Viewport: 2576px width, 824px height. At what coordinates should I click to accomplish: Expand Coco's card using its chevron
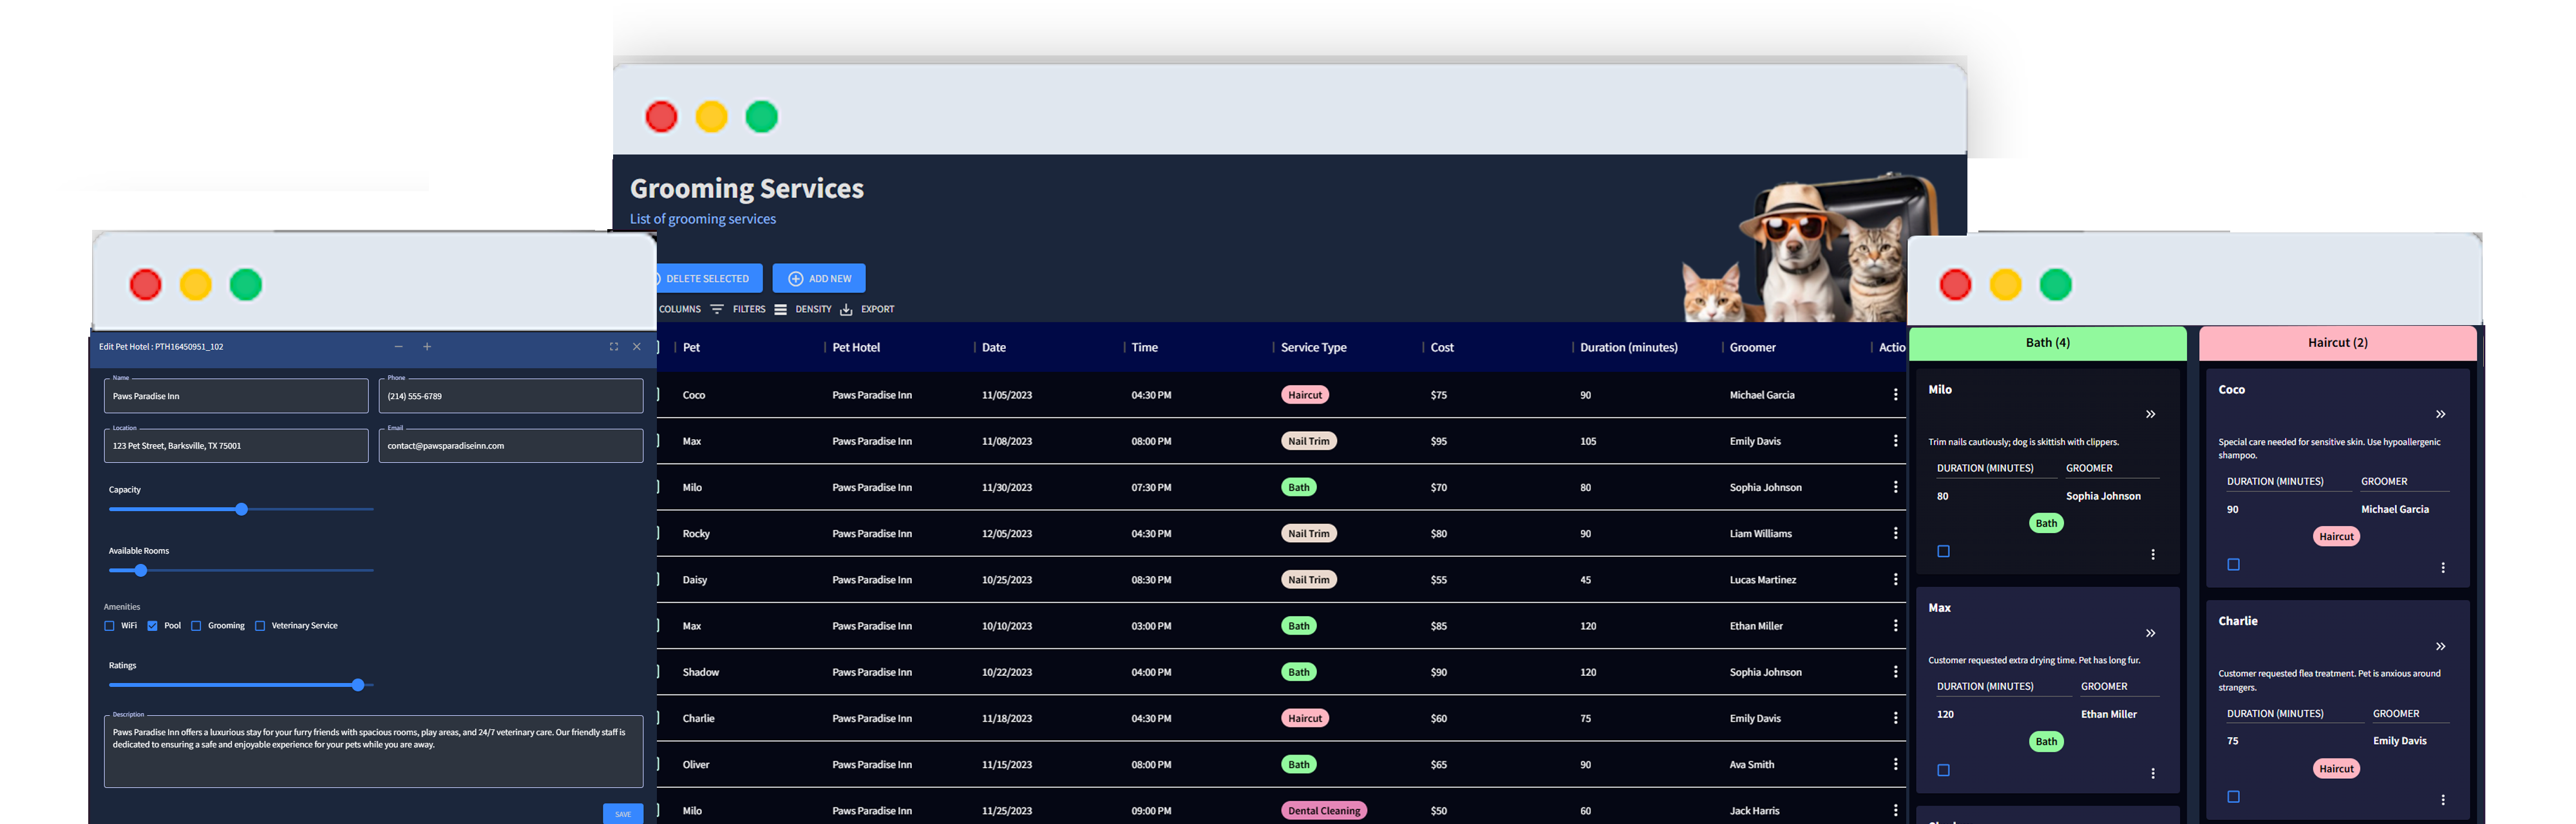pyautogui.click(x=2441, y=413)
